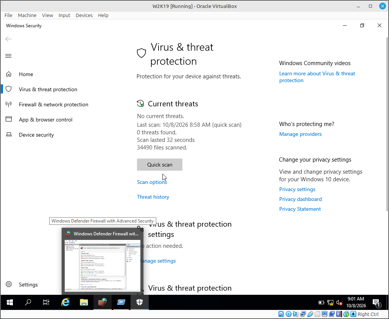Screen dimensions: 389x319
Task: Click the muted volume tray icon
Action: pyautogui.click(x=339, y=303)
